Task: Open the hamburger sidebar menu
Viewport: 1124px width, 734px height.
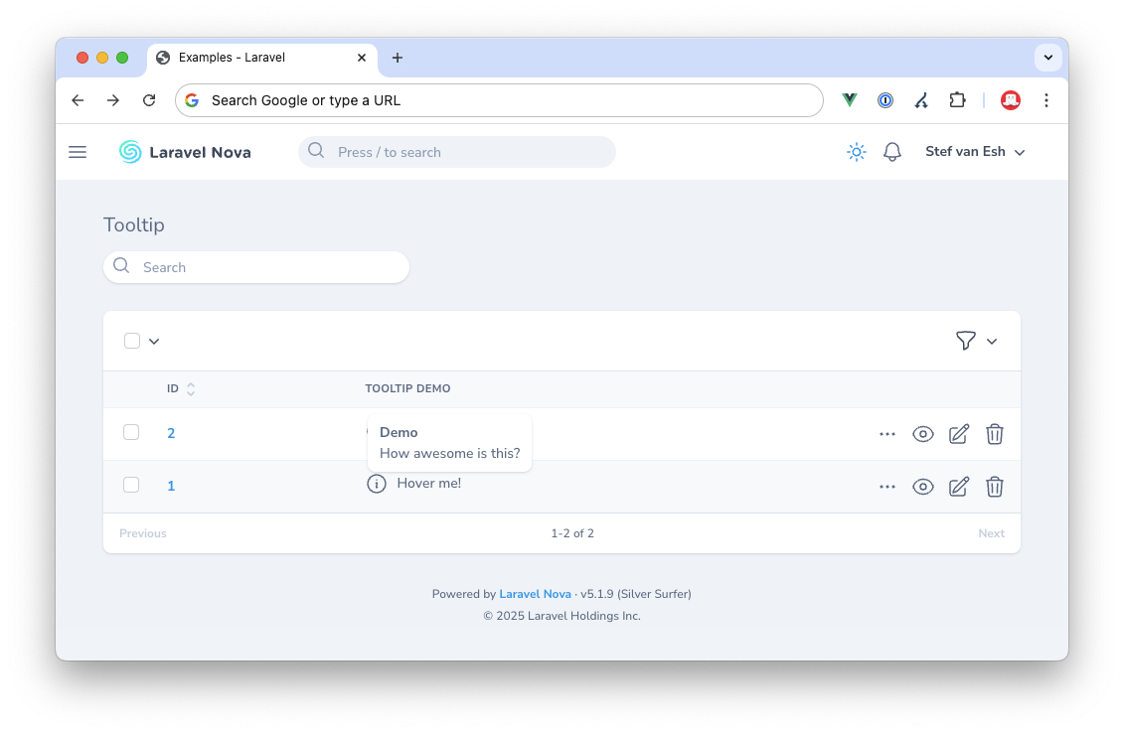Action: pyautogui.click(x=78, y=152)
